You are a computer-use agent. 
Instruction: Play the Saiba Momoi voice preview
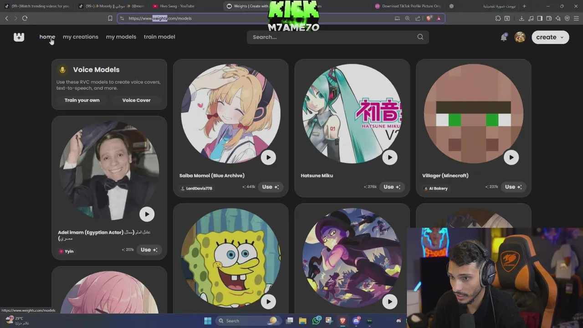coord(268,157)
